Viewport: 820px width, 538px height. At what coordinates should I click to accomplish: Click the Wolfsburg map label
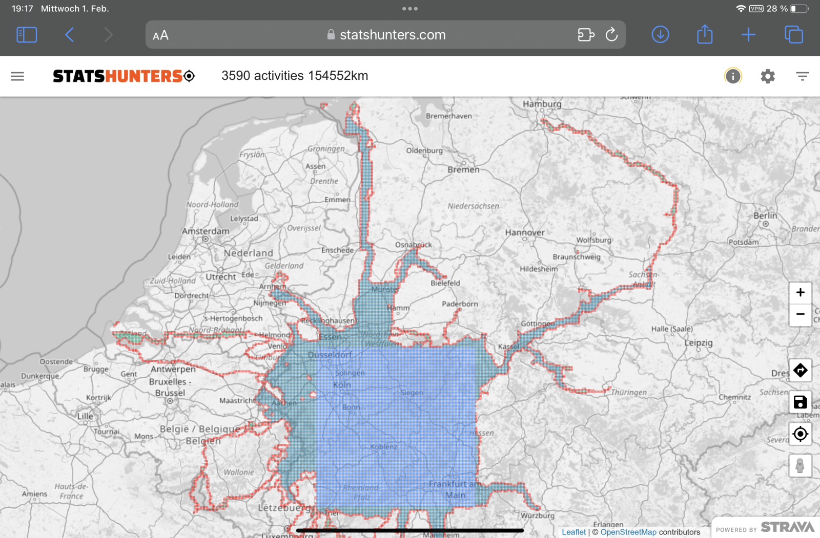[593, 240]
